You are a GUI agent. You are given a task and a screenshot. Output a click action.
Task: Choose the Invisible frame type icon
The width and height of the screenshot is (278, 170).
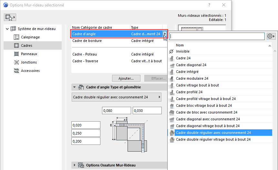pos(171,52)
